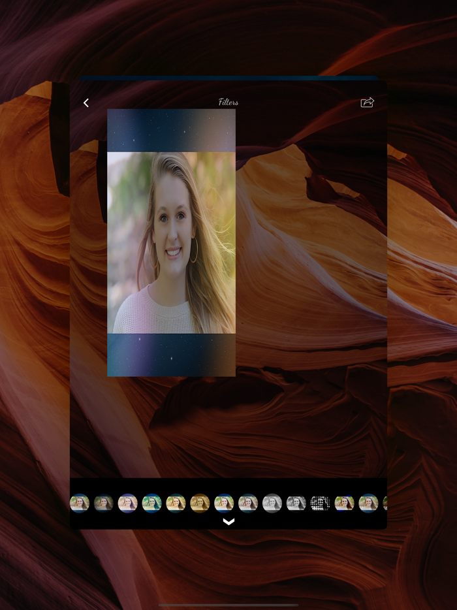Apply the fifth warm yellow filter thumbnail

click(176, 503)
